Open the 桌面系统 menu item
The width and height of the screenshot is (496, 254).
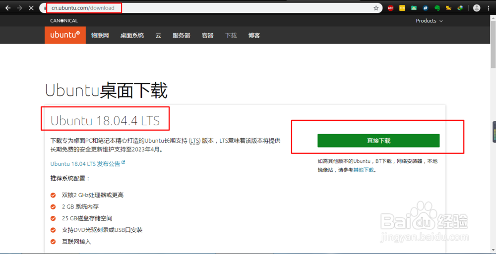tap(132, 35)
